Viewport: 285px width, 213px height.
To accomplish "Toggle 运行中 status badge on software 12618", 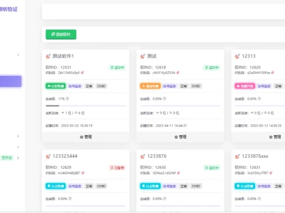I will click(x=212, y=67).
